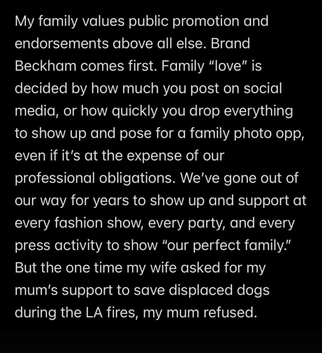Click the final words "my mum refused"
The image size is (322, 353).
pyautogui.click(x=200, y=313)
